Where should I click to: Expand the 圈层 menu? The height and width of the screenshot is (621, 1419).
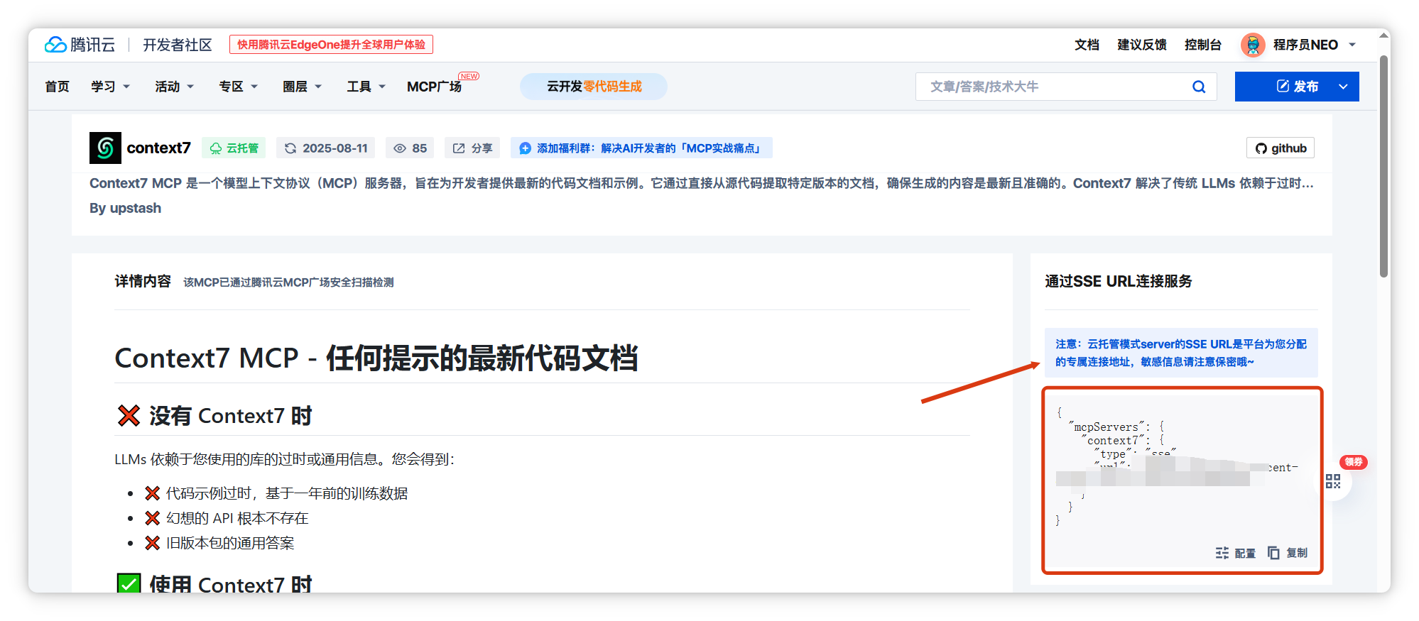point(302,87)
